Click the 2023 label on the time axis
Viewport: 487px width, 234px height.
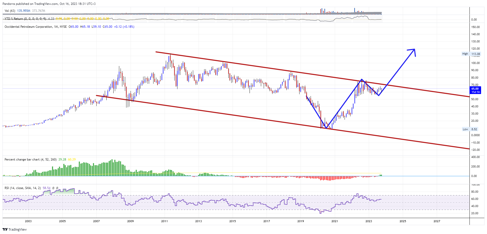point(369,221)
